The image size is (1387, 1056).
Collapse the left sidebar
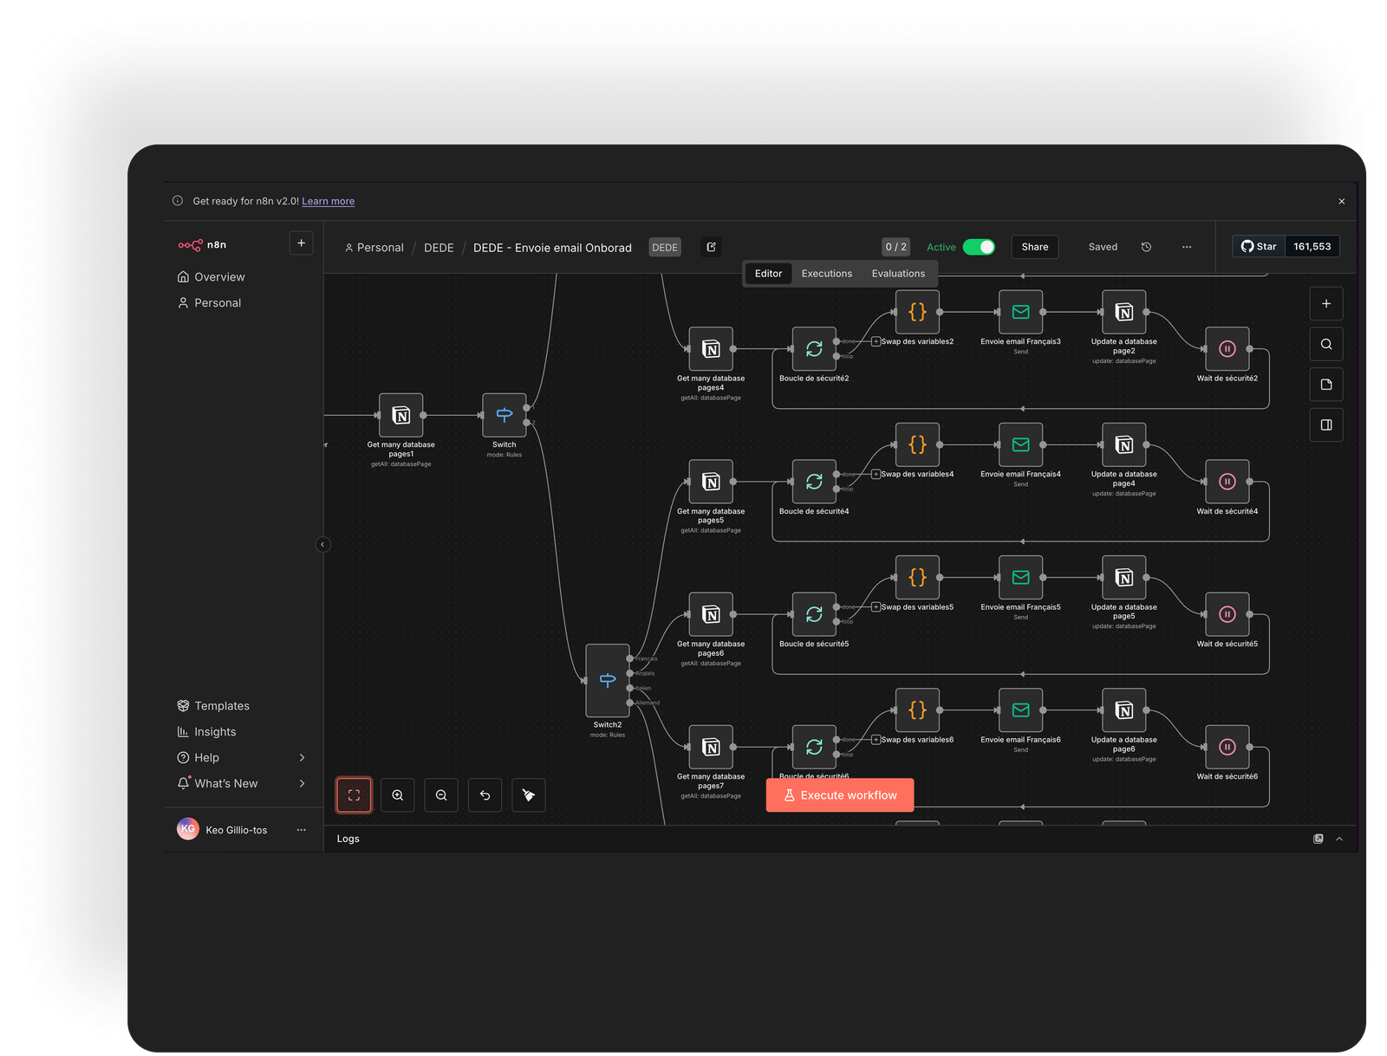323,545
